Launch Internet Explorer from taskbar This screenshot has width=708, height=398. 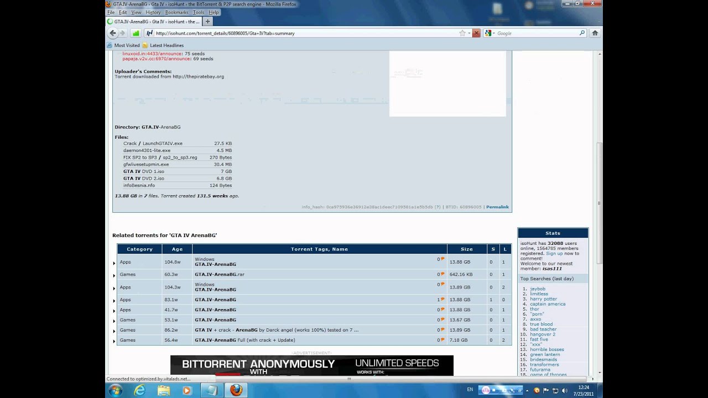pyautogui.click(x=140, y=390)
